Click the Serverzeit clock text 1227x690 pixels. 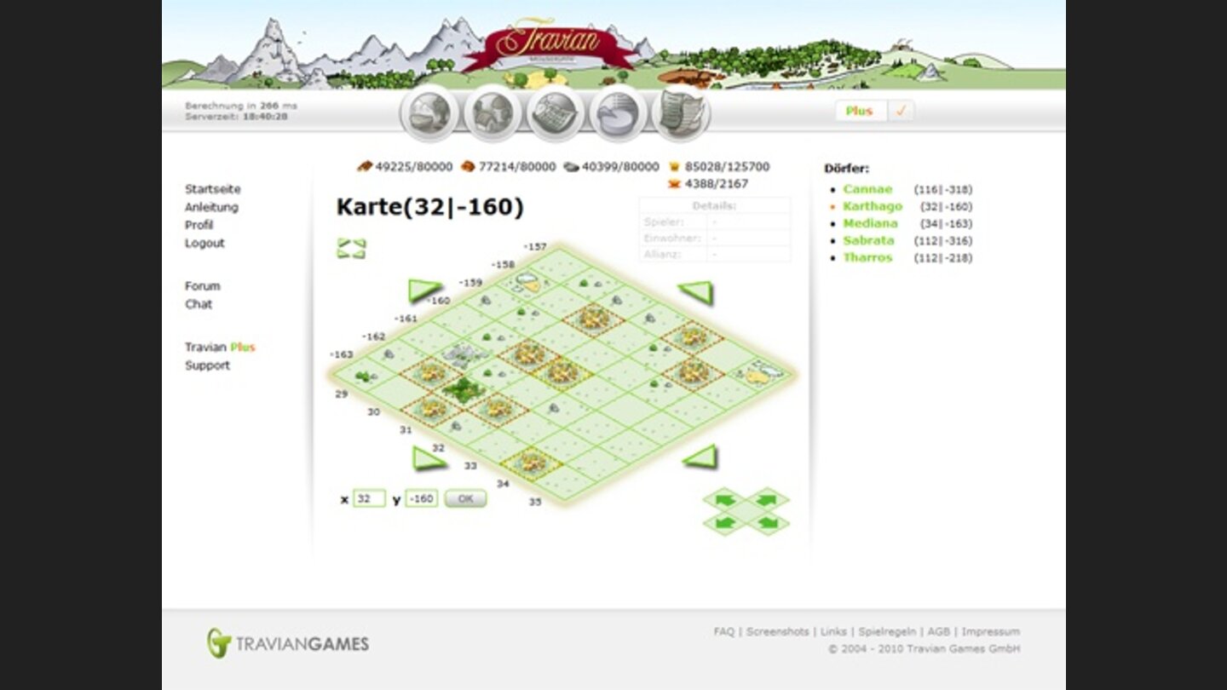coord(236,116)
